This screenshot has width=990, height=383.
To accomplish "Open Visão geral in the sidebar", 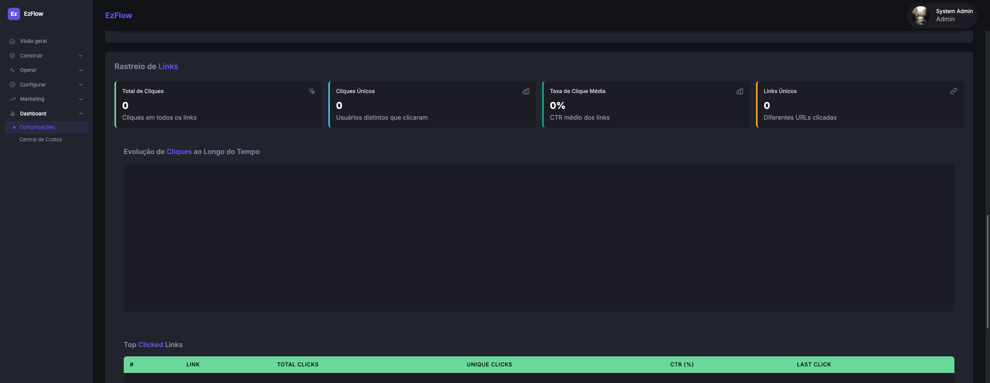I will [x=46, y=41].
